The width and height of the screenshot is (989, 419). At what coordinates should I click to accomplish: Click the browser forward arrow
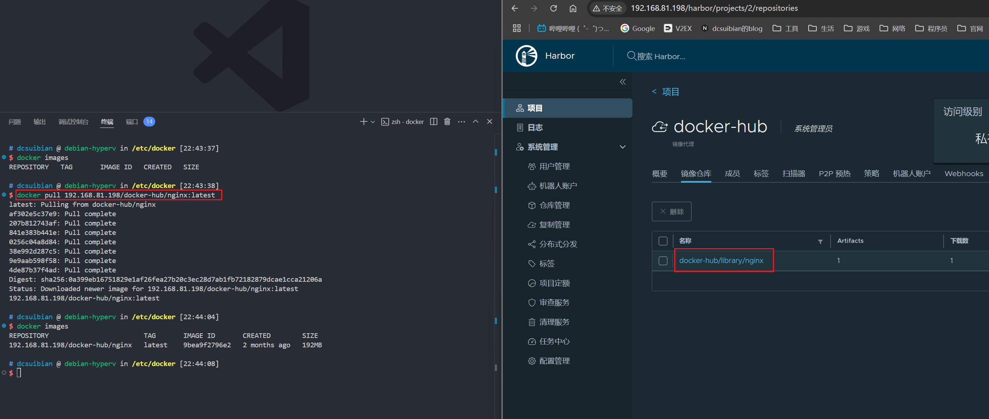534,8
